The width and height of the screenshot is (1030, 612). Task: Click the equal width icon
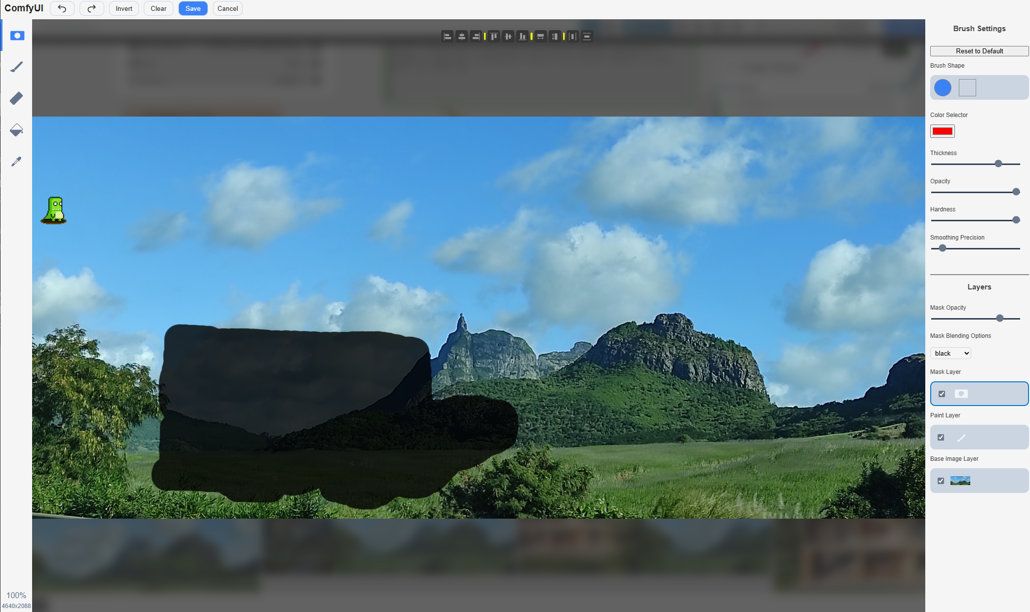[x=540, y=36]
